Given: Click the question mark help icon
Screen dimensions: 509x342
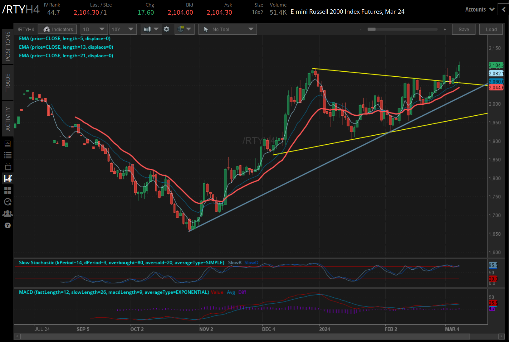Looking at the screenshot, I should click(8, 225).
